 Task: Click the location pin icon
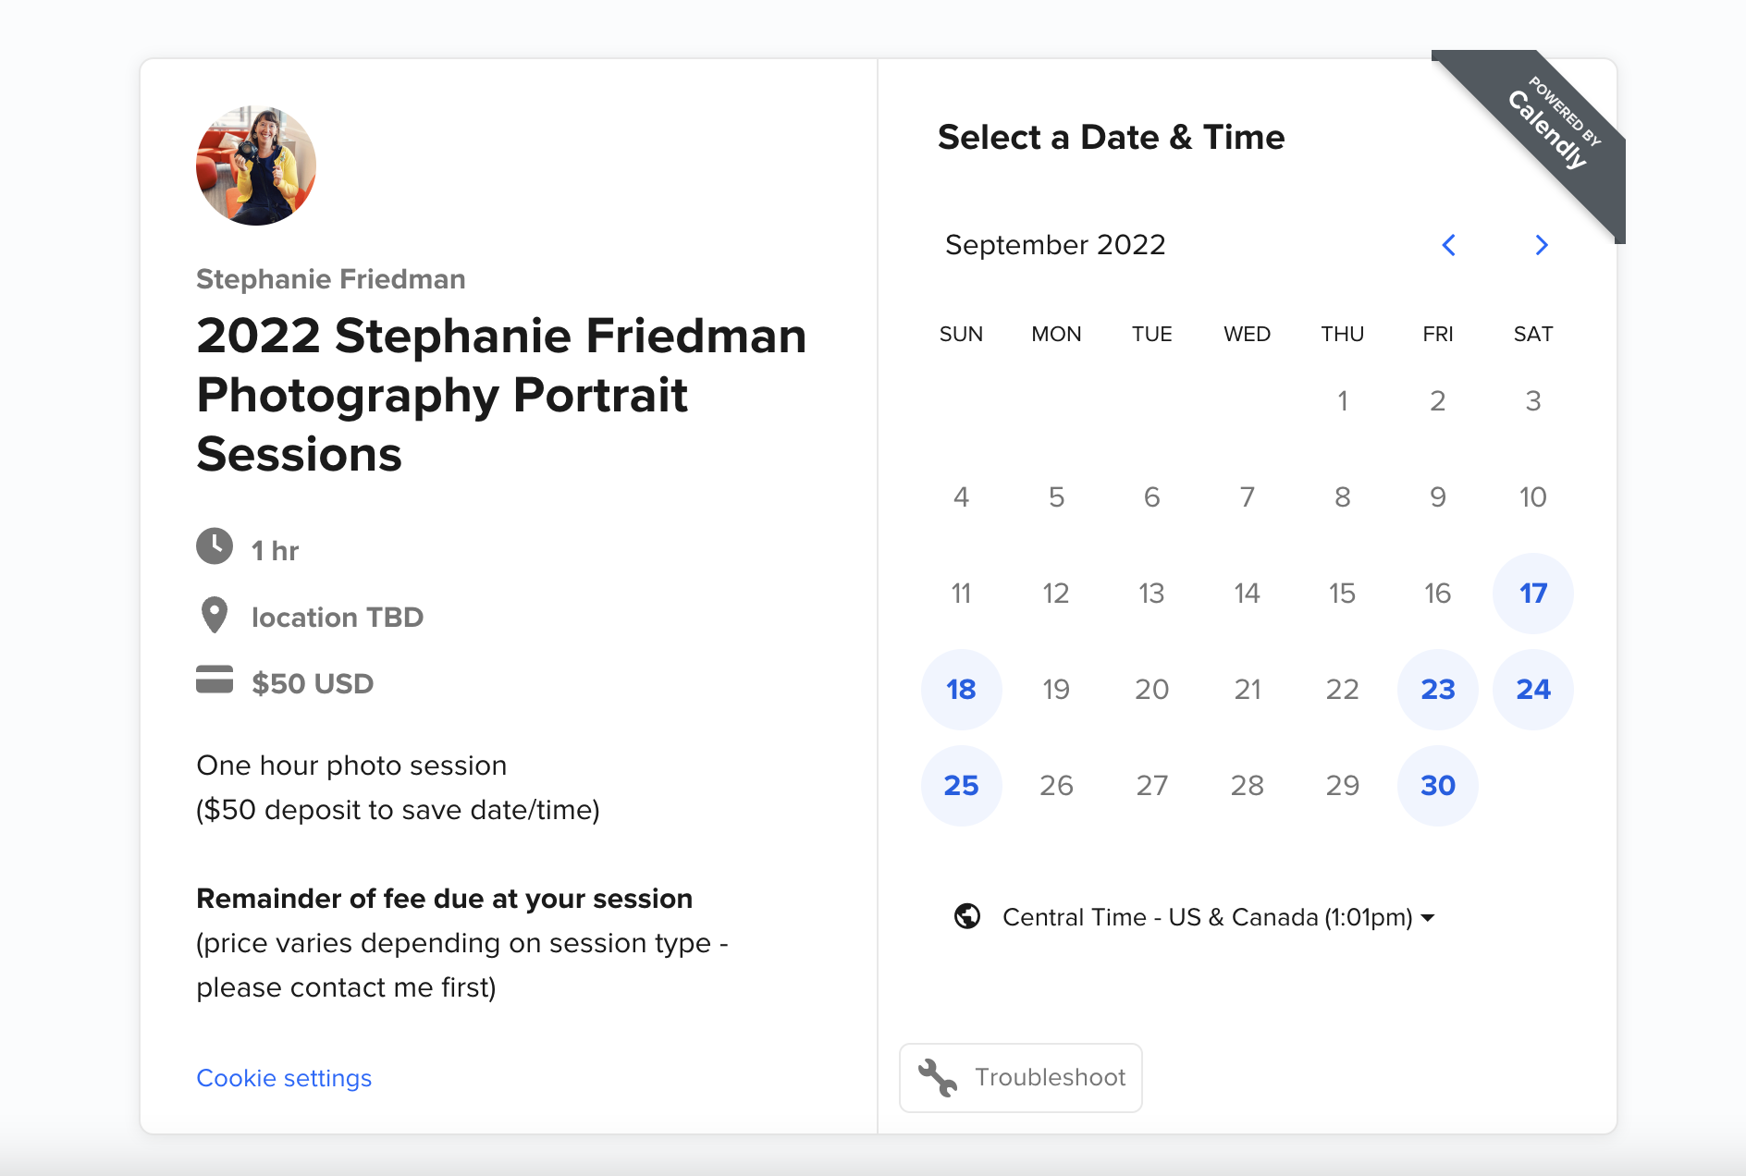point(215,615)
